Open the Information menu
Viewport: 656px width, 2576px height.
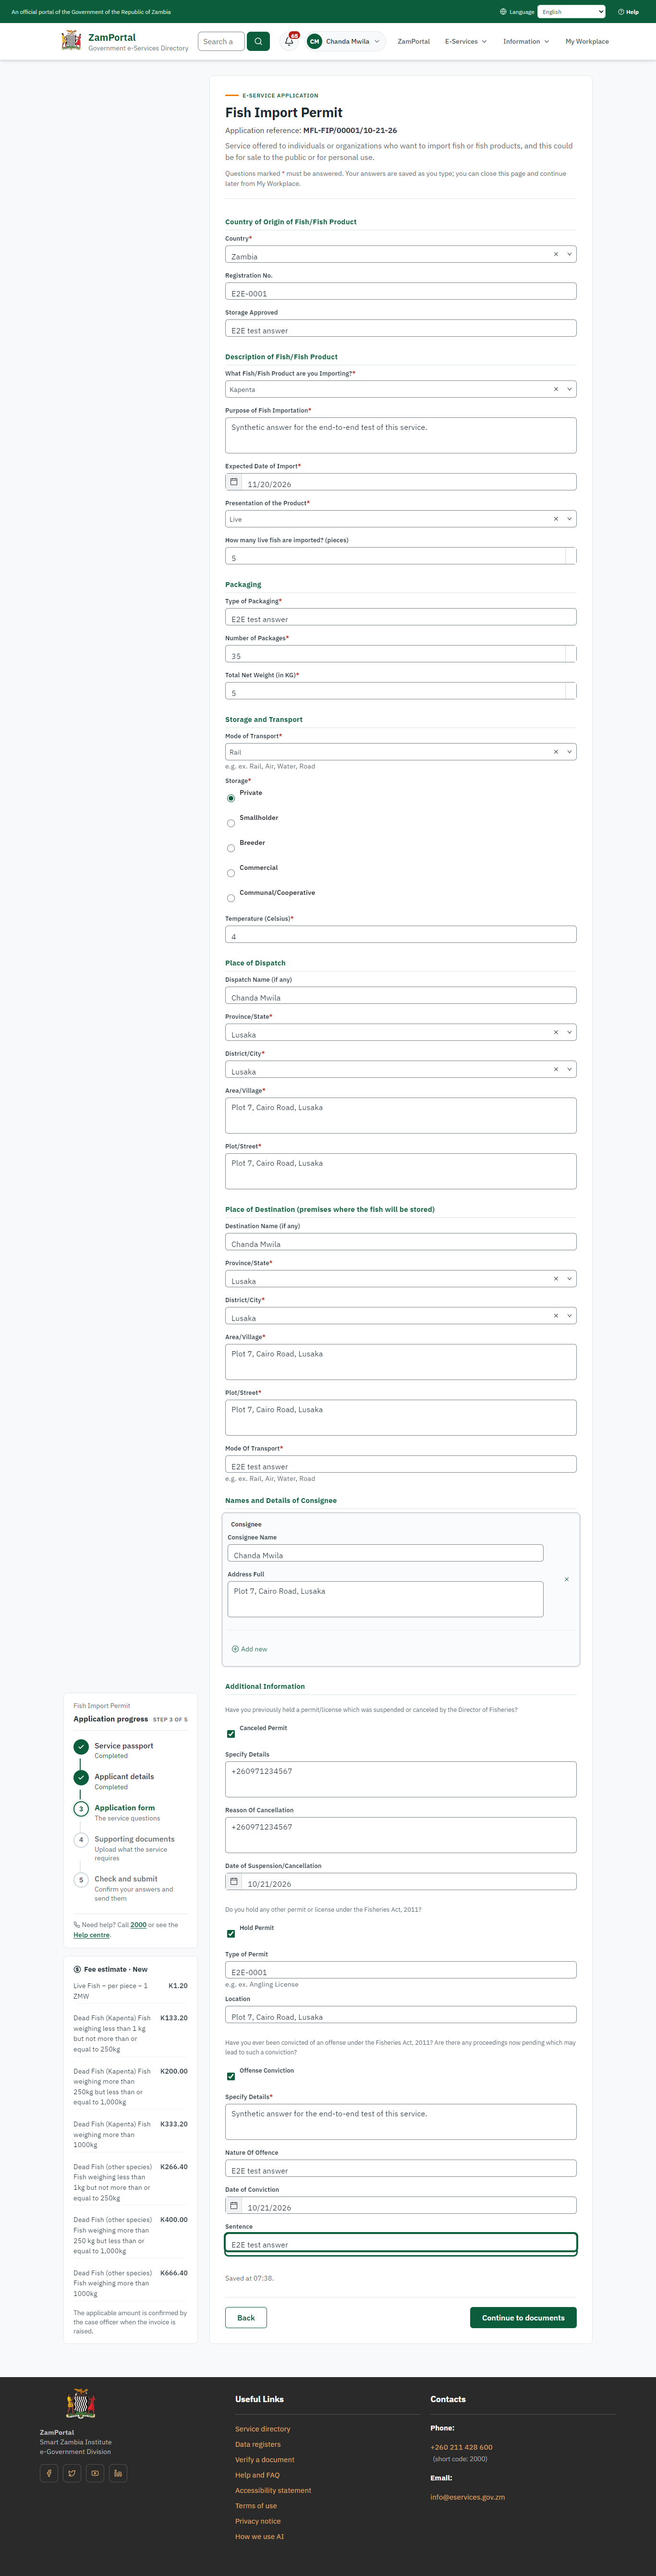(x=526, y=41)
